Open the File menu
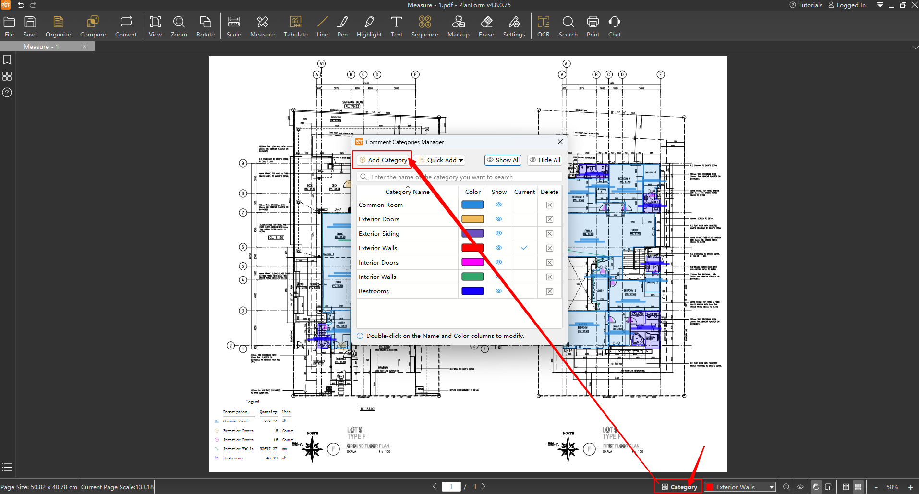 click(9, 26)
